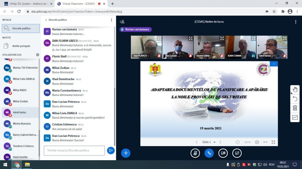Screen dimensions: 302x169
Task: Zoom in on the presentation slide
Action: pos(257,142)
